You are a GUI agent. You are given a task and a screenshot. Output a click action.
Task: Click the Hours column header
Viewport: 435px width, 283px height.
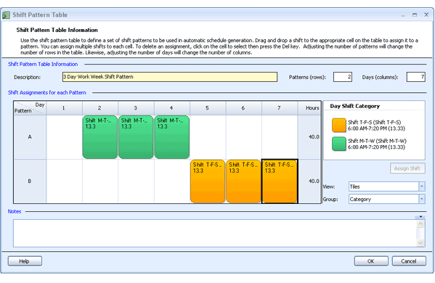pyautogui.click(x=309, y=108)
